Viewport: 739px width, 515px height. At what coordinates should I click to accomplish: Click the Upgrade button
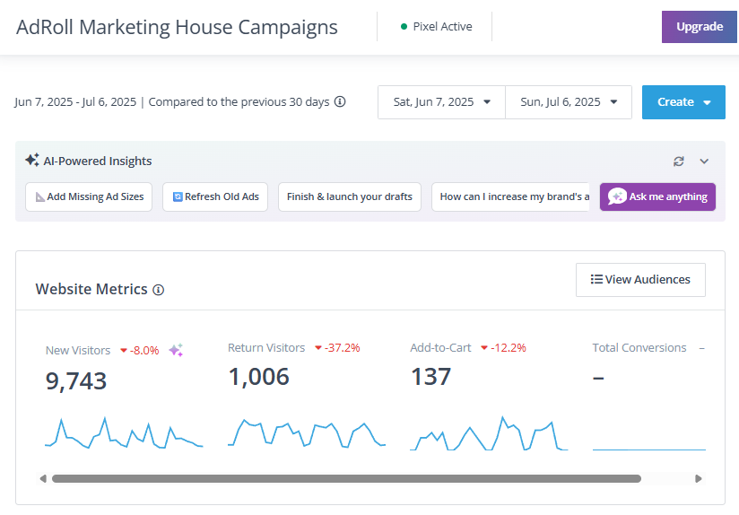[700, 27]
